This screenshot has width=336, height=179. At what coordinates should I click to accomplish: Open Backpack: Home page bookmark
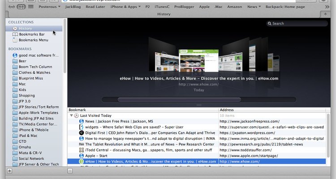[285, 7]
